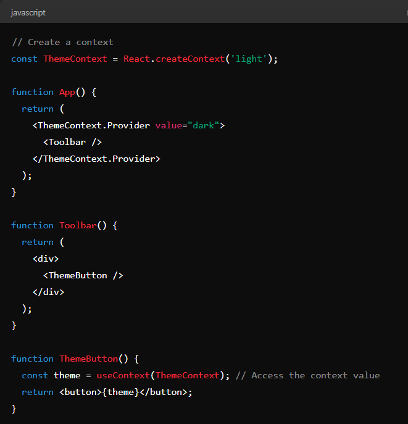Viewport: 408px width, 424px height.
Task: Select the "createContext" method name
Action: 190,59
